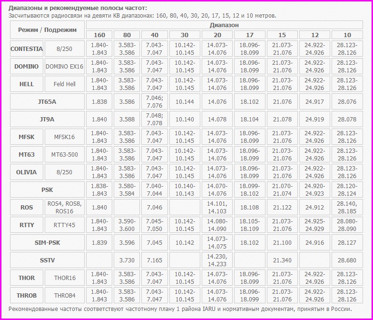Select the MFSK16 submode cell

pyautogui.click(x=64, y=137)
